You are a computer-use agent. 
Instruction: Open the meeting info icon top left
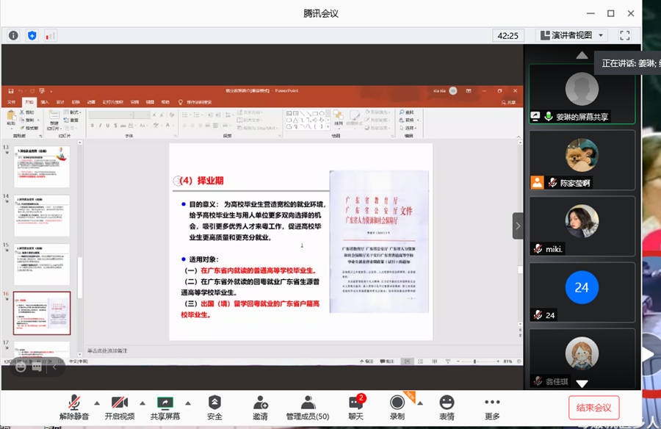click(x=13, y=35)
